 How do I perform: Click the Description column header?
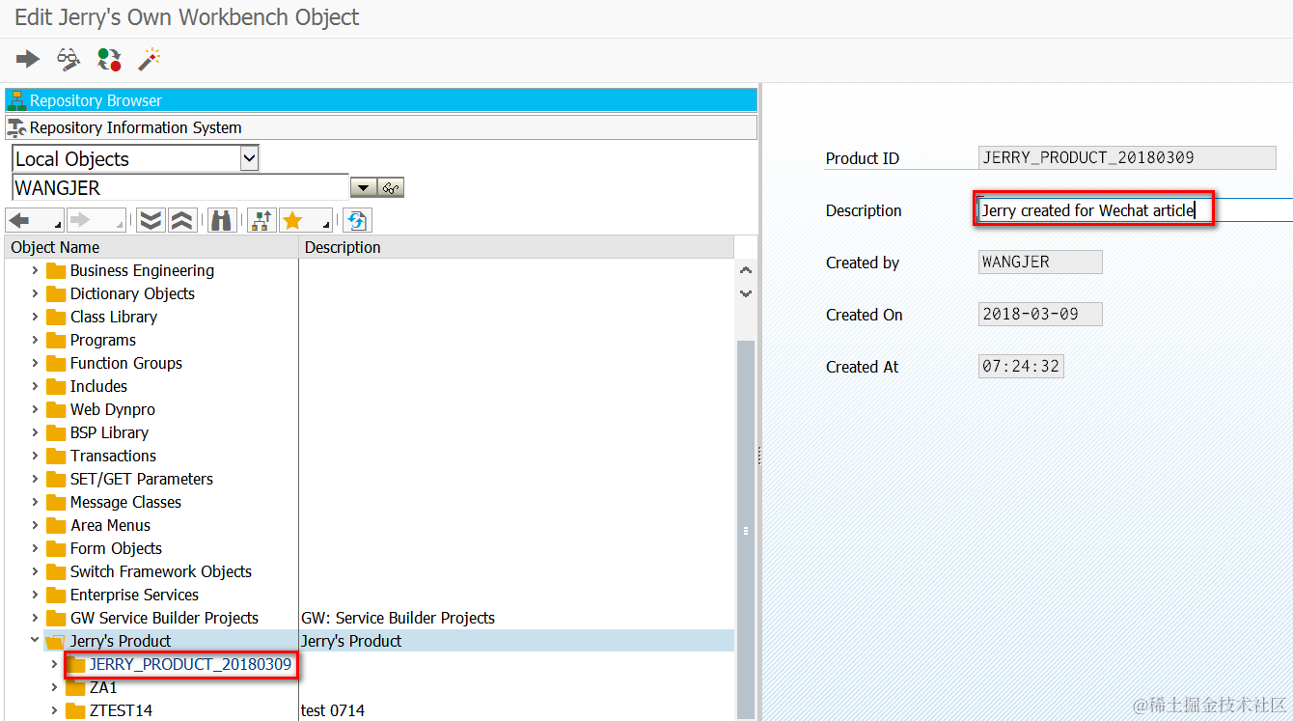tap(517, 247)
